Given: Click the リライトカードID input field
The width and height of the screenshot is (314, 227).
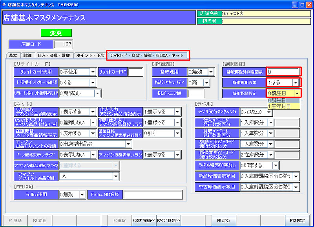Looking at the screenshot, I should 135,72.
